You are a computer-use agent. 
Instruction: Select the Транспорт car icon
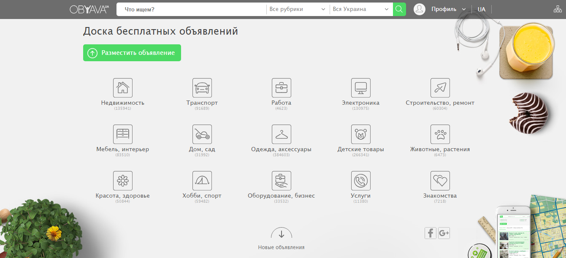tap(202, 88)
